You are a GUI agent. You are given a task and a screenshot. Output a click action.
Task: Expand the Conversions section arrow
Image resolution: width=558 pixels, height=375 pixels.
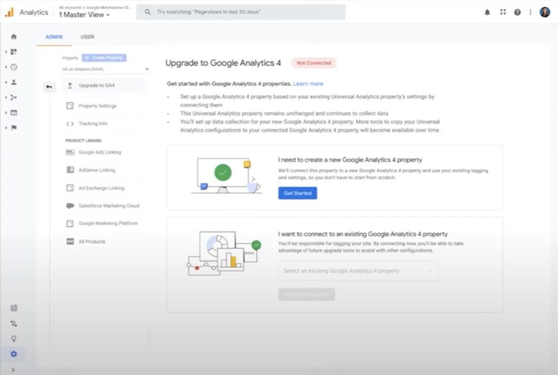pyautogui.click(x=6, y=128)
